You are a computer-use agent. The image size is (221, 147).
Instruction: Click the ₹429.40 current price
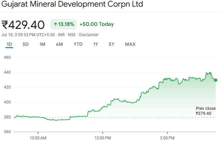23,25
